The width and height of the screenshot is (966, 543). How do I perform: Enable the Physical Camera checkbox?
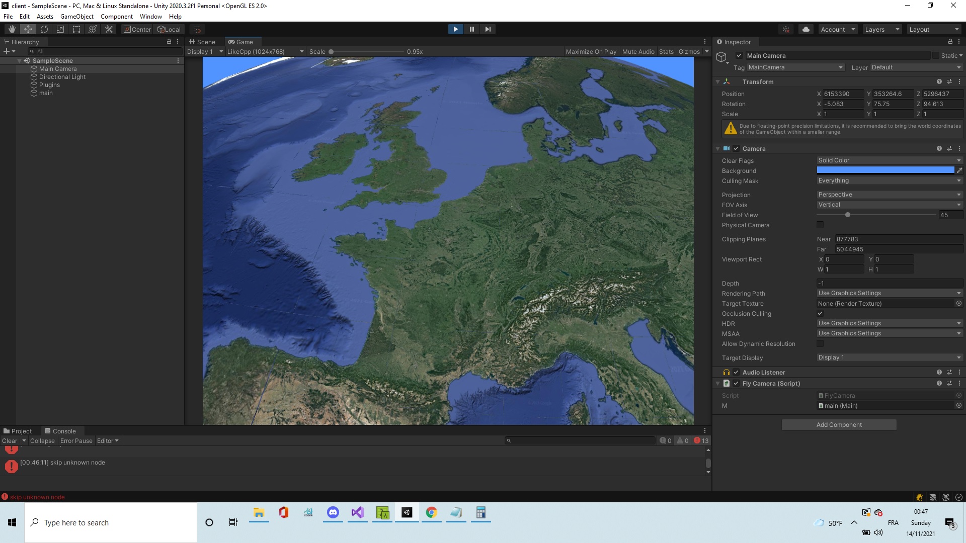pyautogui.click(x=820, y=225)
